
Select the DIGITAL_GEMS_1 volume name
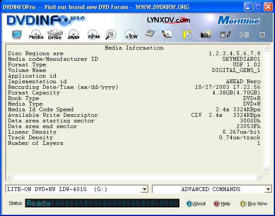(236, 70)
